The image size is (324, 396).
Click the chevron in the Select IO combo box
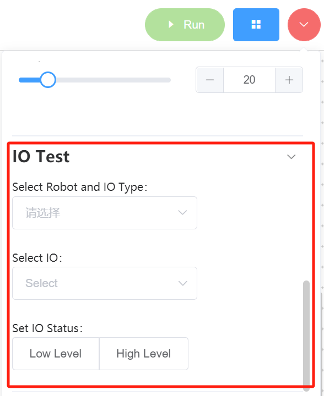(182, 283)
